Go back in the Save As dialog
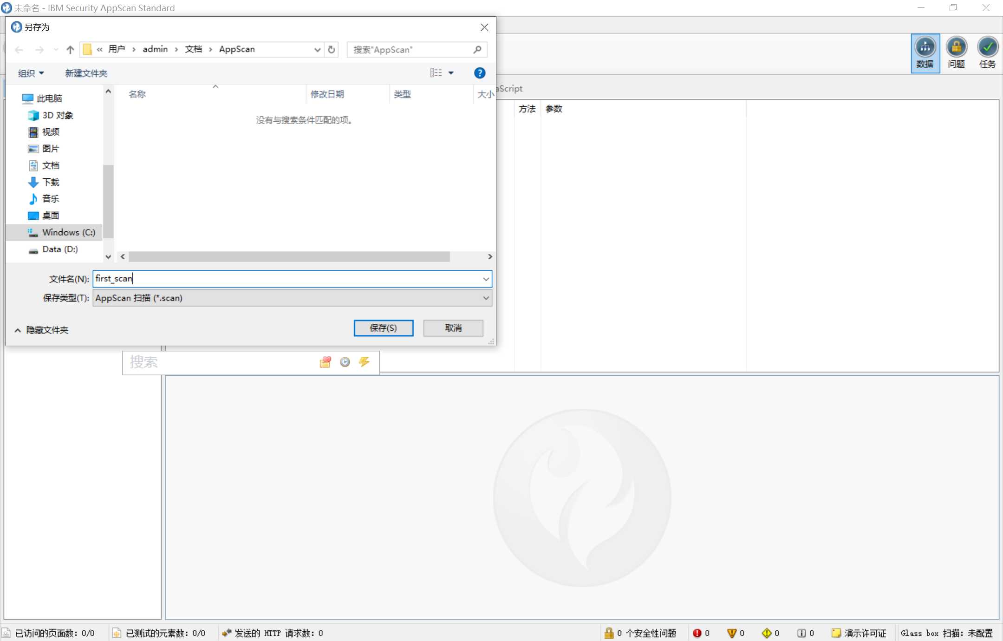1003x641 pixels. 19,50
